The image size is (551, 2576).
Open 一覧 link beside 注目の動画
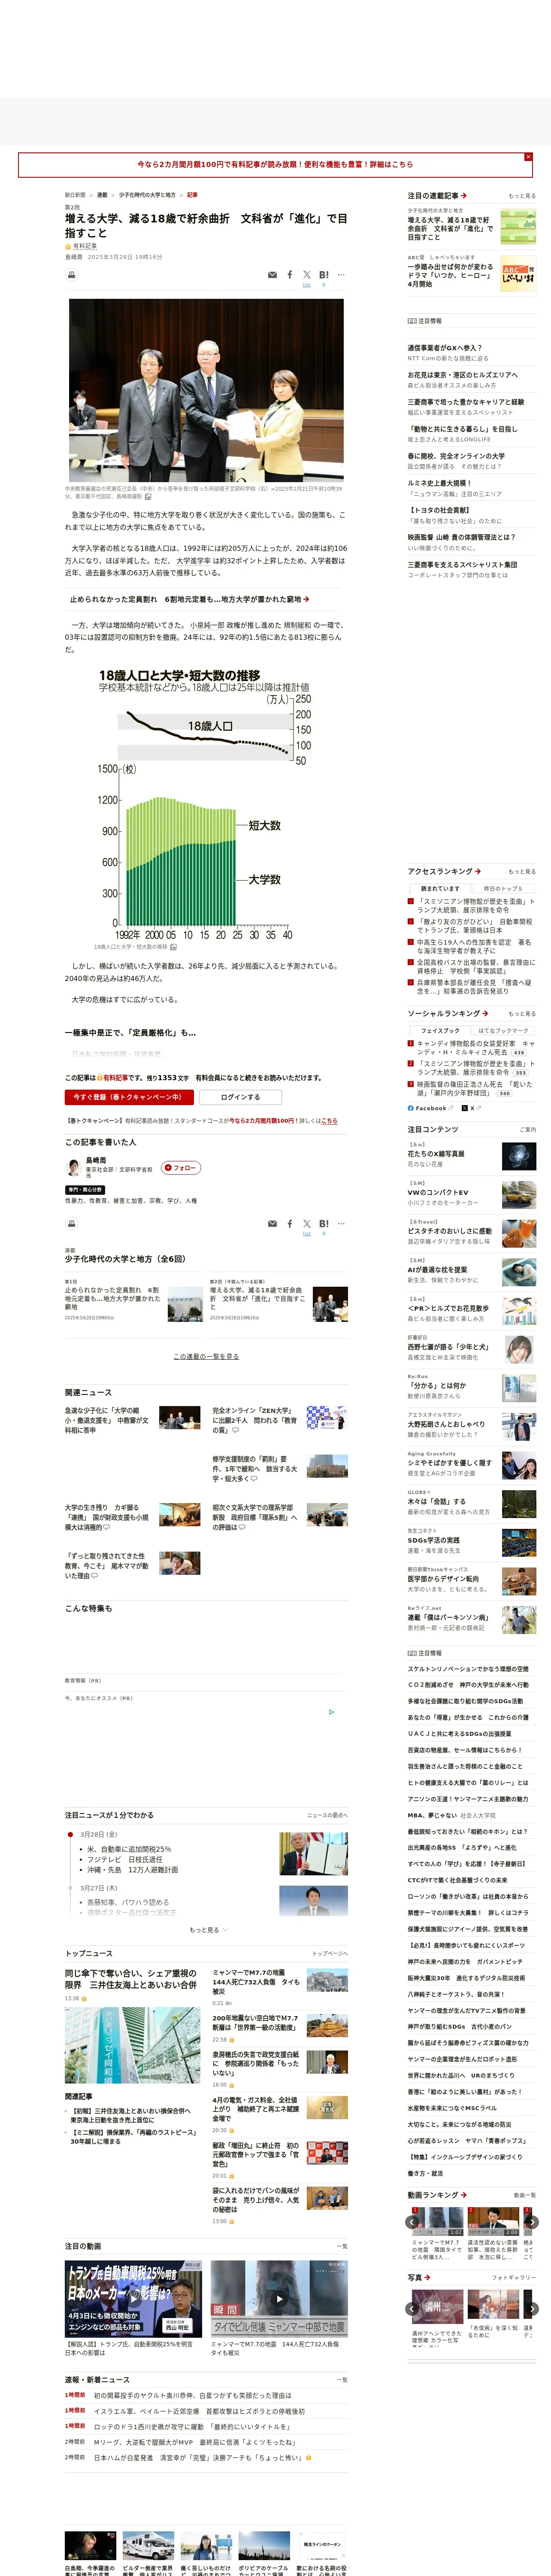pos(343,2245)
